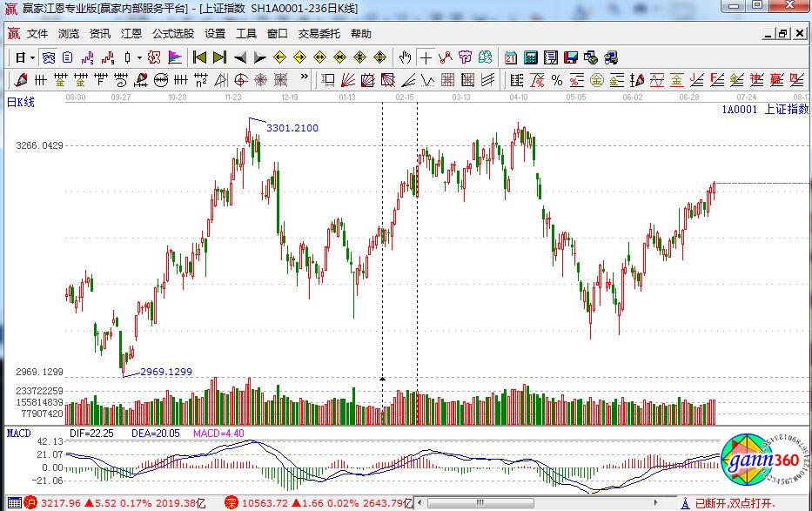Click the 3301.2100 high price marker

tap(292, 128)
